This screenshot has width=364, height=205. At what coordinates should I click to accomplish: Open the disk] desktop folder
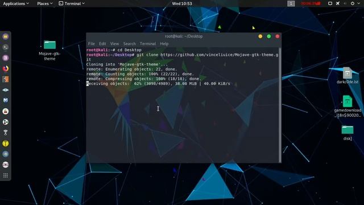coord(348,133)
